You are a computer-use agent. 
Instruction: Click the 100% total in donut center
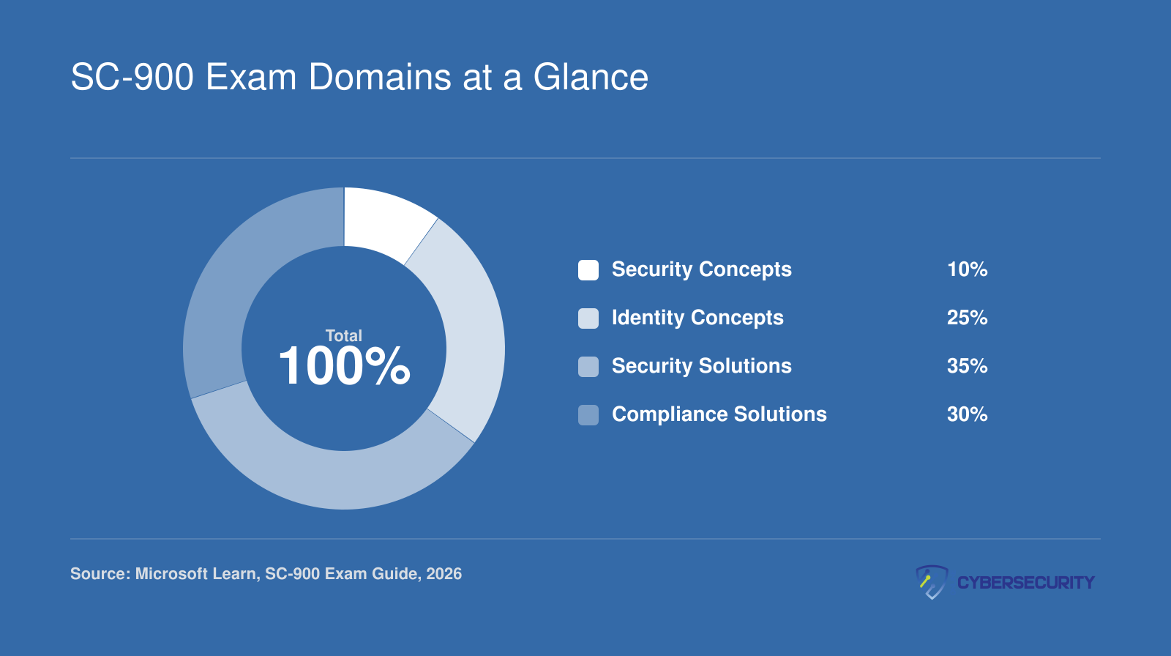[344, 366]
